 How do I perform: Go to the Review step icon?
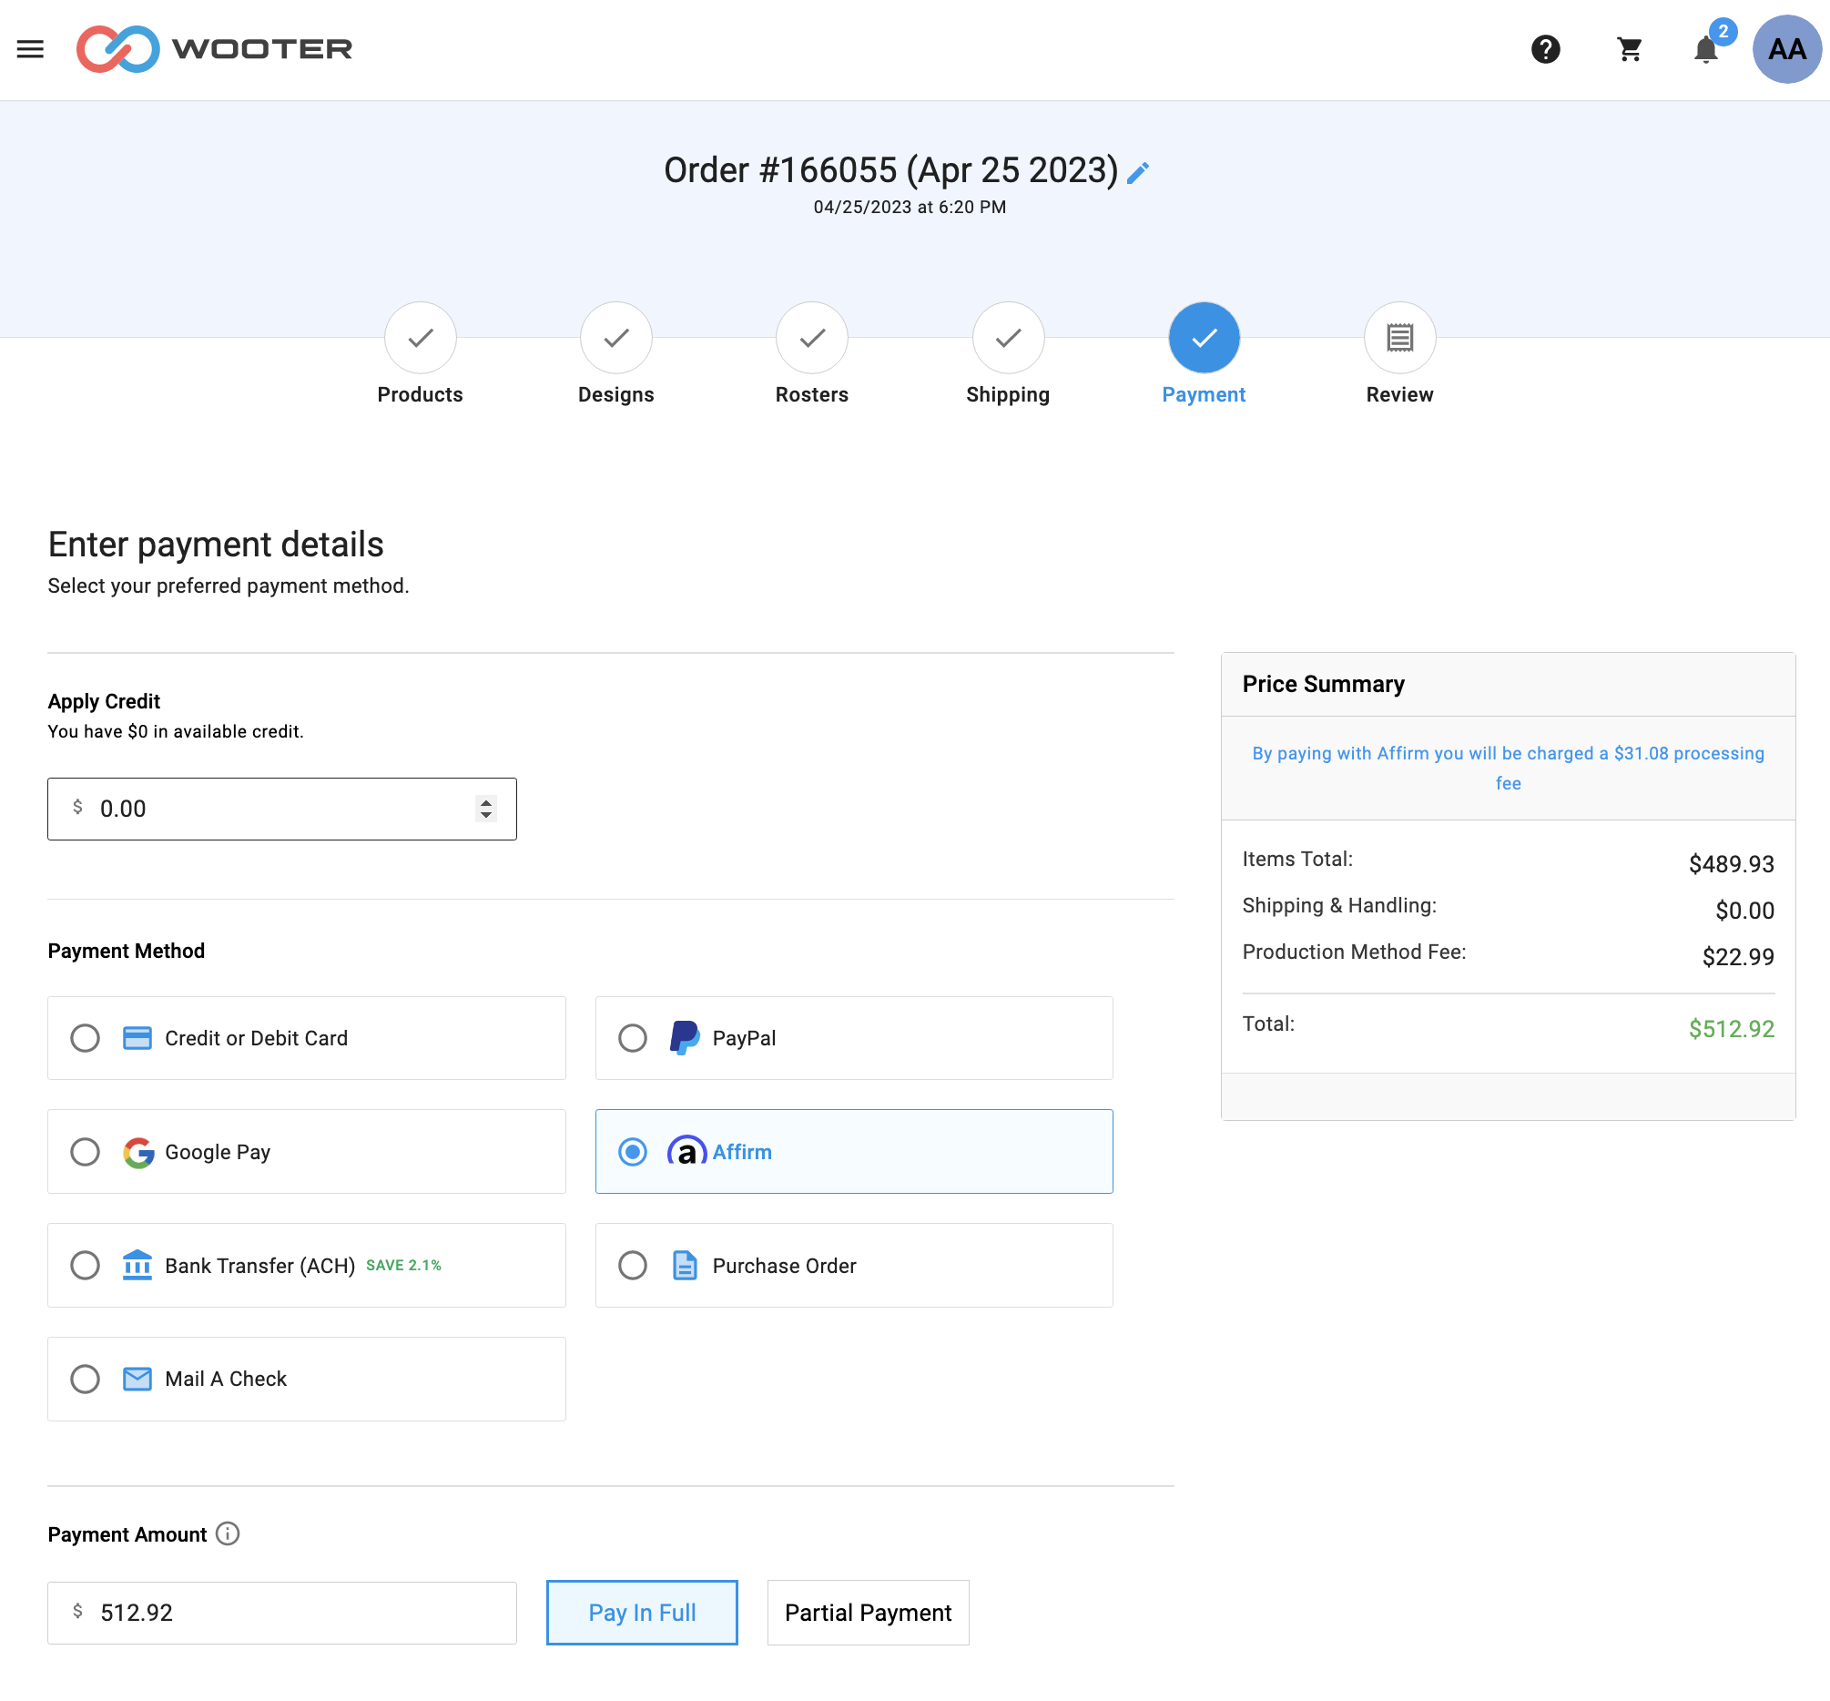coord(1398,338)
